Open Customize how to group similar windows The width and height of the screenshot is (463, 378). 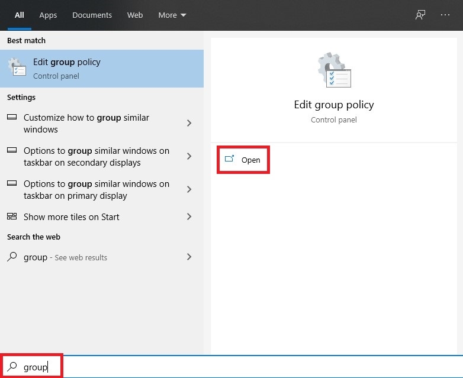[x=102, y=124]
